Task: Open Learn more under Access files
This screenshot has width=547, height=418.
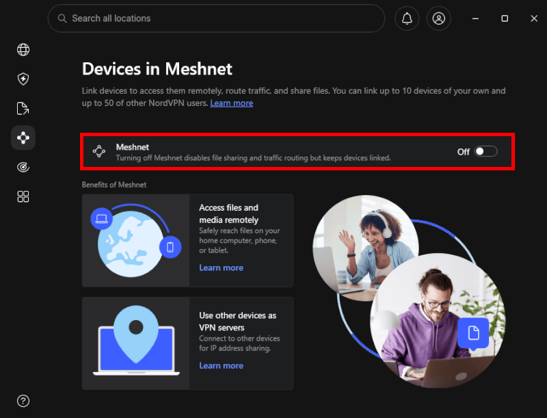Action: click(x=221, y=267)
